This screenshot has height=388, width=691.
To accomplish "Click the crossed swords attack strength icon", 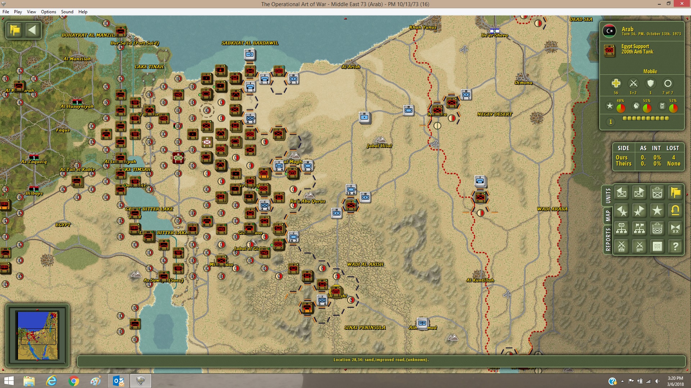I will pyautogui.click(x=633, y=83).
